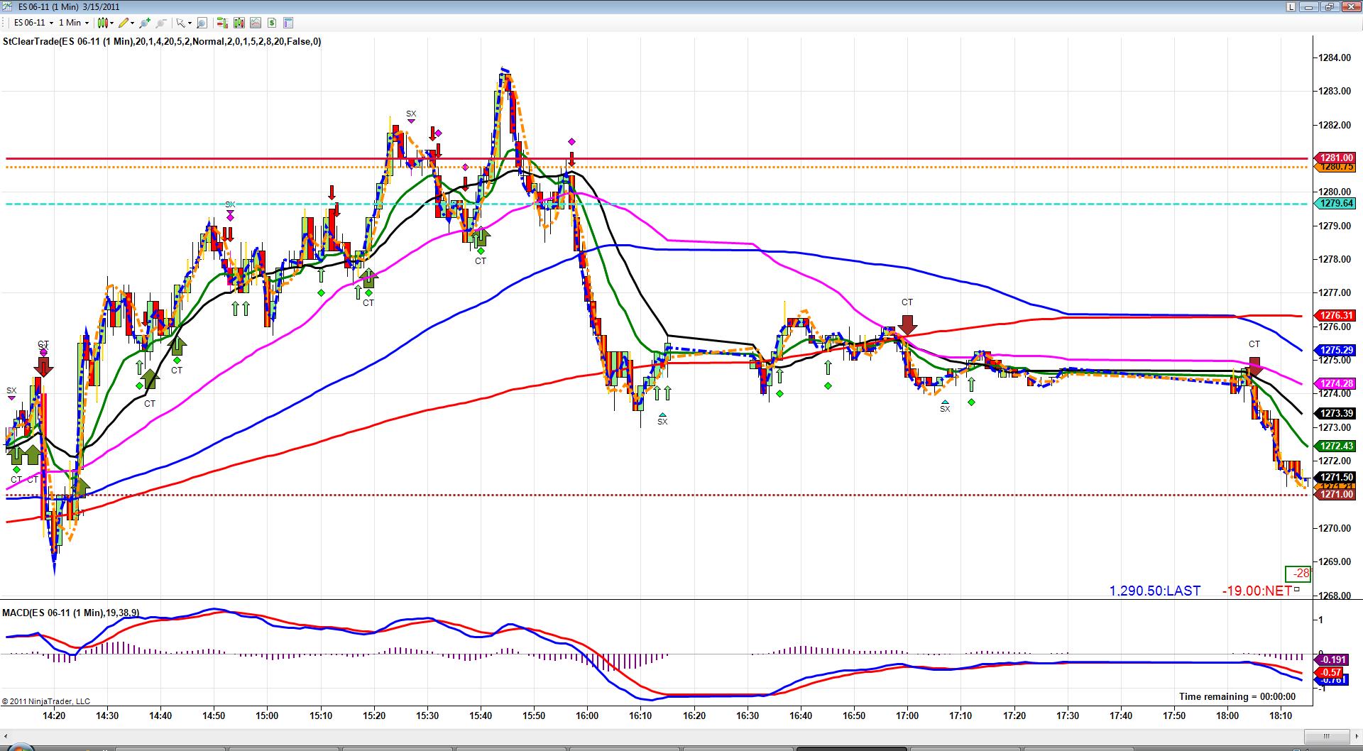Viewport: 1363px width, 751px height.
Task: Click the brown CT down arrow near 18:05
Action: [1254, 366]
